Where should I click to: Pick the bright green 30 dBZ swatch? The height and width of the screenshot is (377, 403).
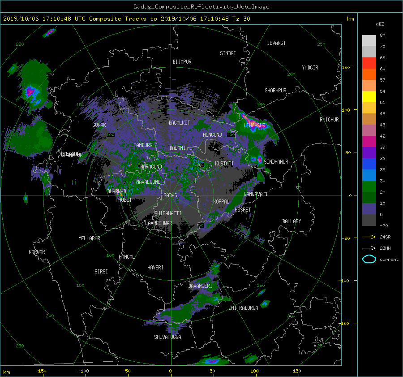369,186
